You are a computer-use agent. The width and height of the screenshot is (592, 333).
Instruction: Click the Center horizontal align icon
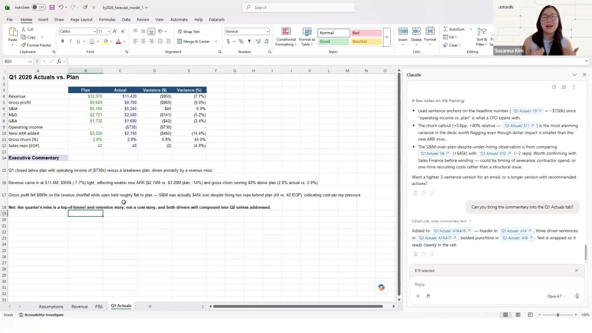pos(143,41)
